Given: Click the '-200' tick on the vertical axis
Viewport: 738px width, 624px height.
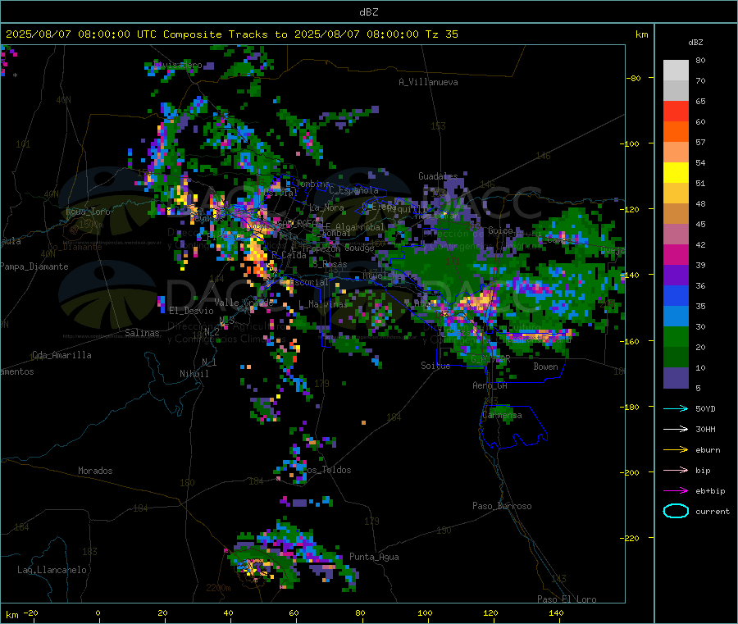Looking at the screenshot, I should 629,472.
